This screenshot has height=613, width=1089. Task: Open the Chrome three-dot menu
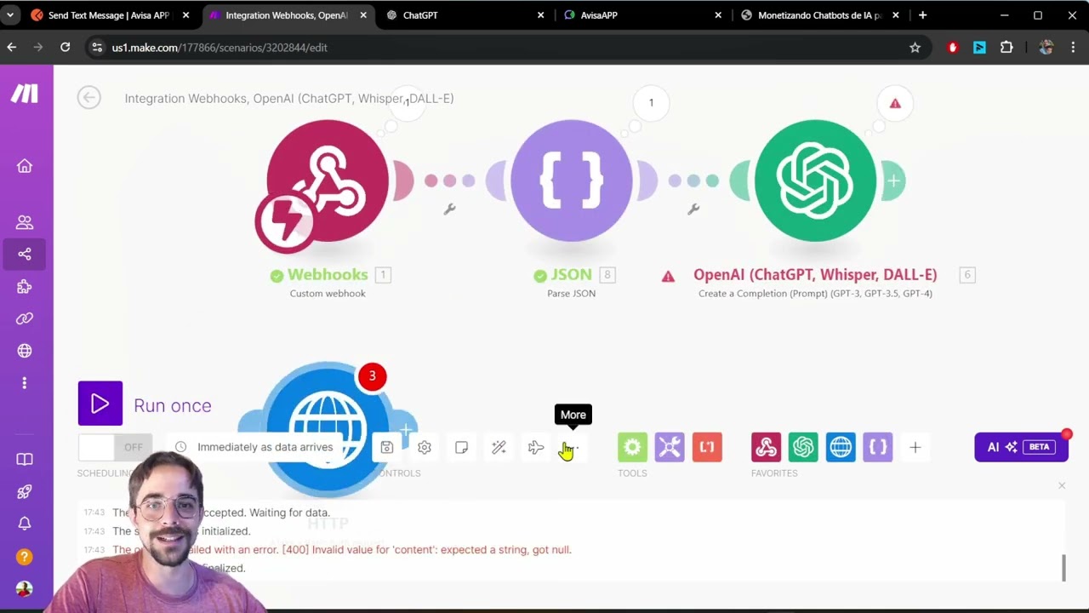tap(1073, 48)
